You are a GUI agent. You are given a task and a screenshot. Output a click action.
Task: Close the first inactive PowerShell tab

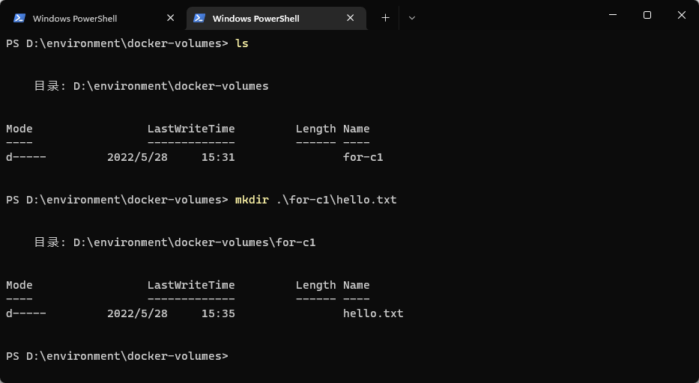[171, 18]
